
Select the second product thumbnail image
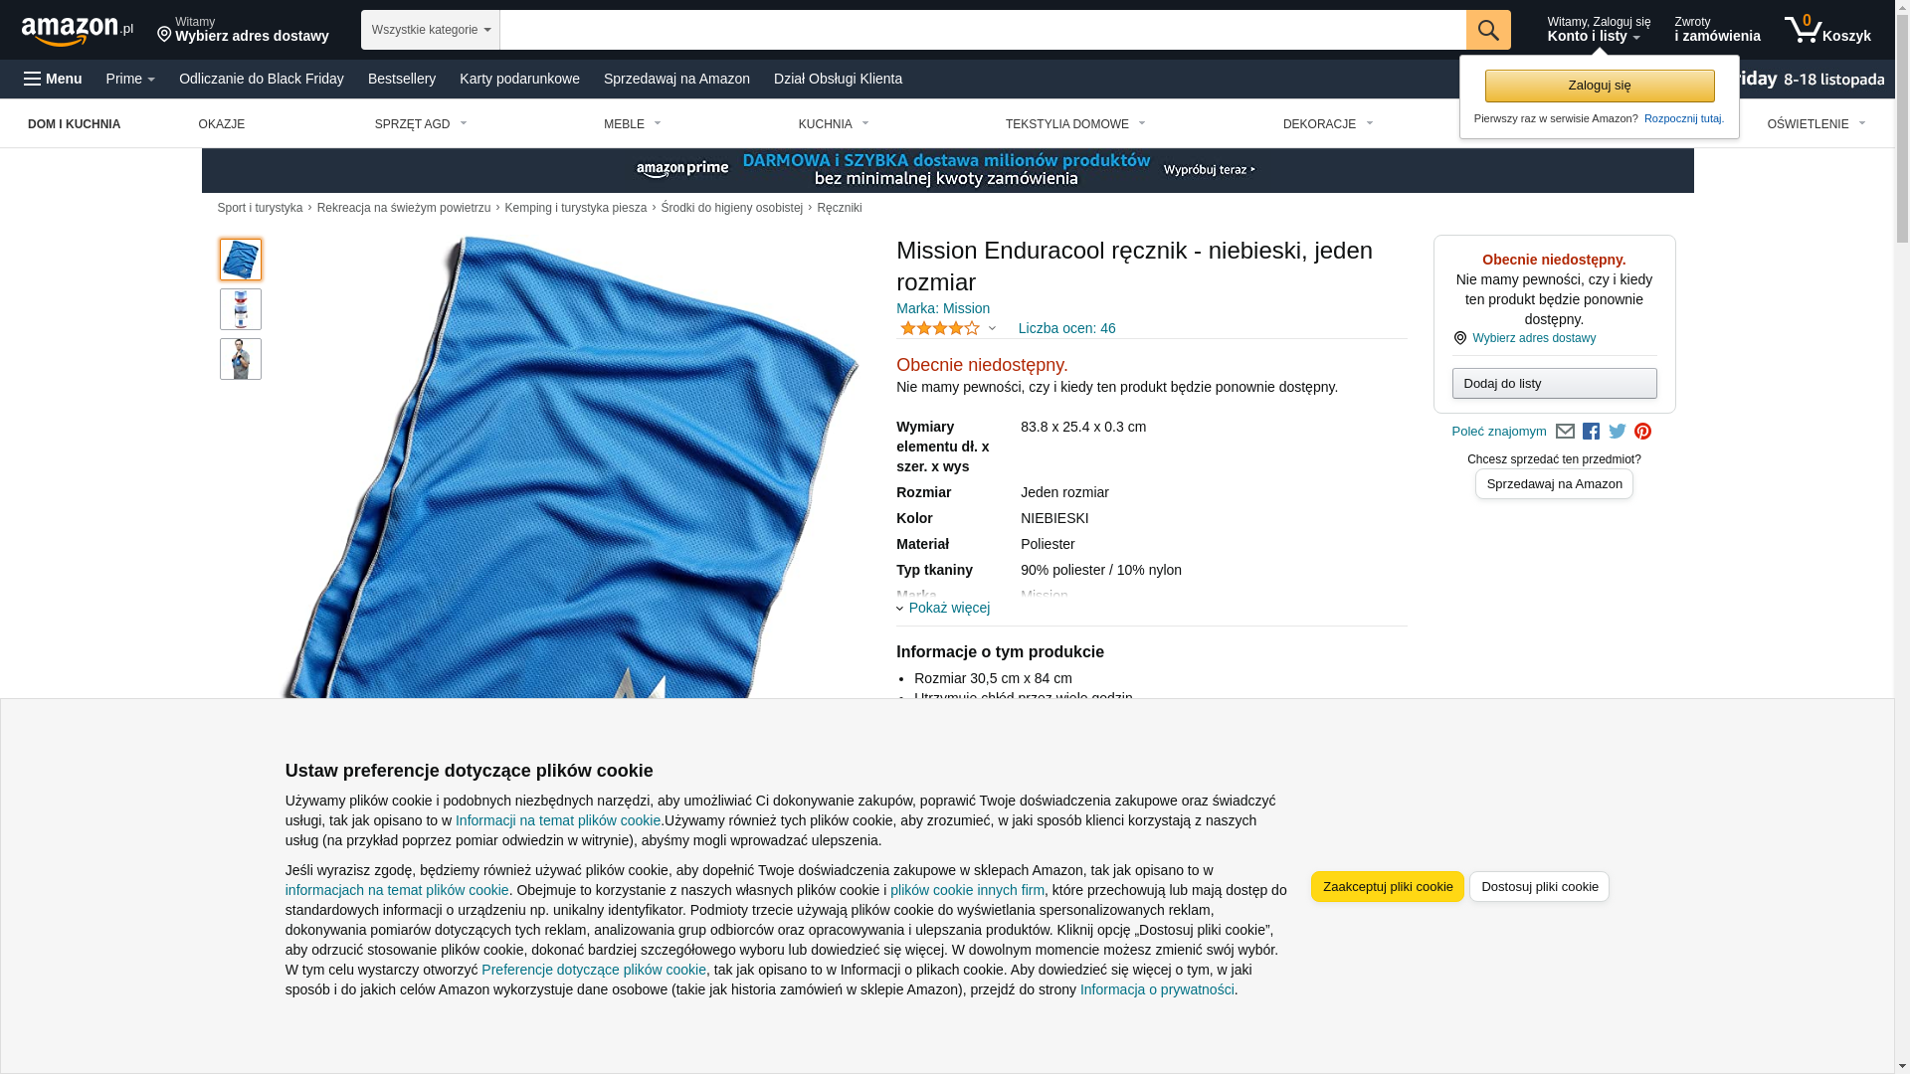(241, 309)
